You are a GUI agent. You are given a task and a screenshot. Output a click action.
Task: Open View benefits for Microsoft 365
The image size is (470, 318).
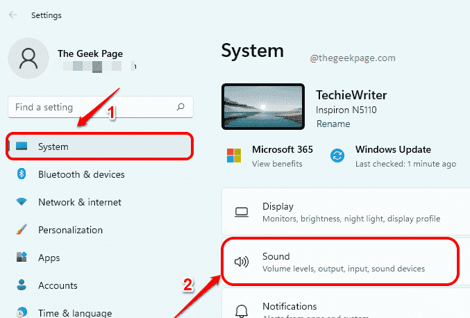pyautogui.click(x=277, y=164)
